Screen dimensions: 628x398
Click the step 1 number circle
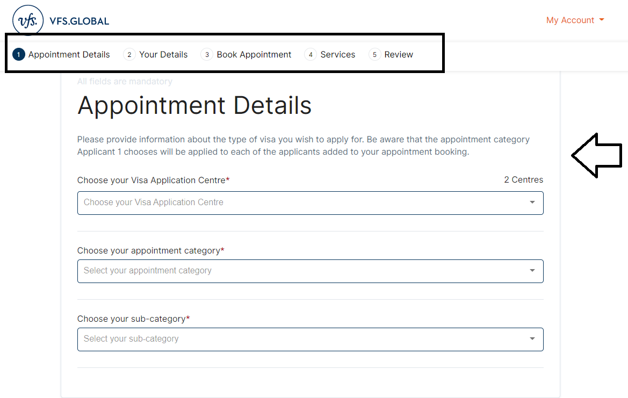coord(19,55)
